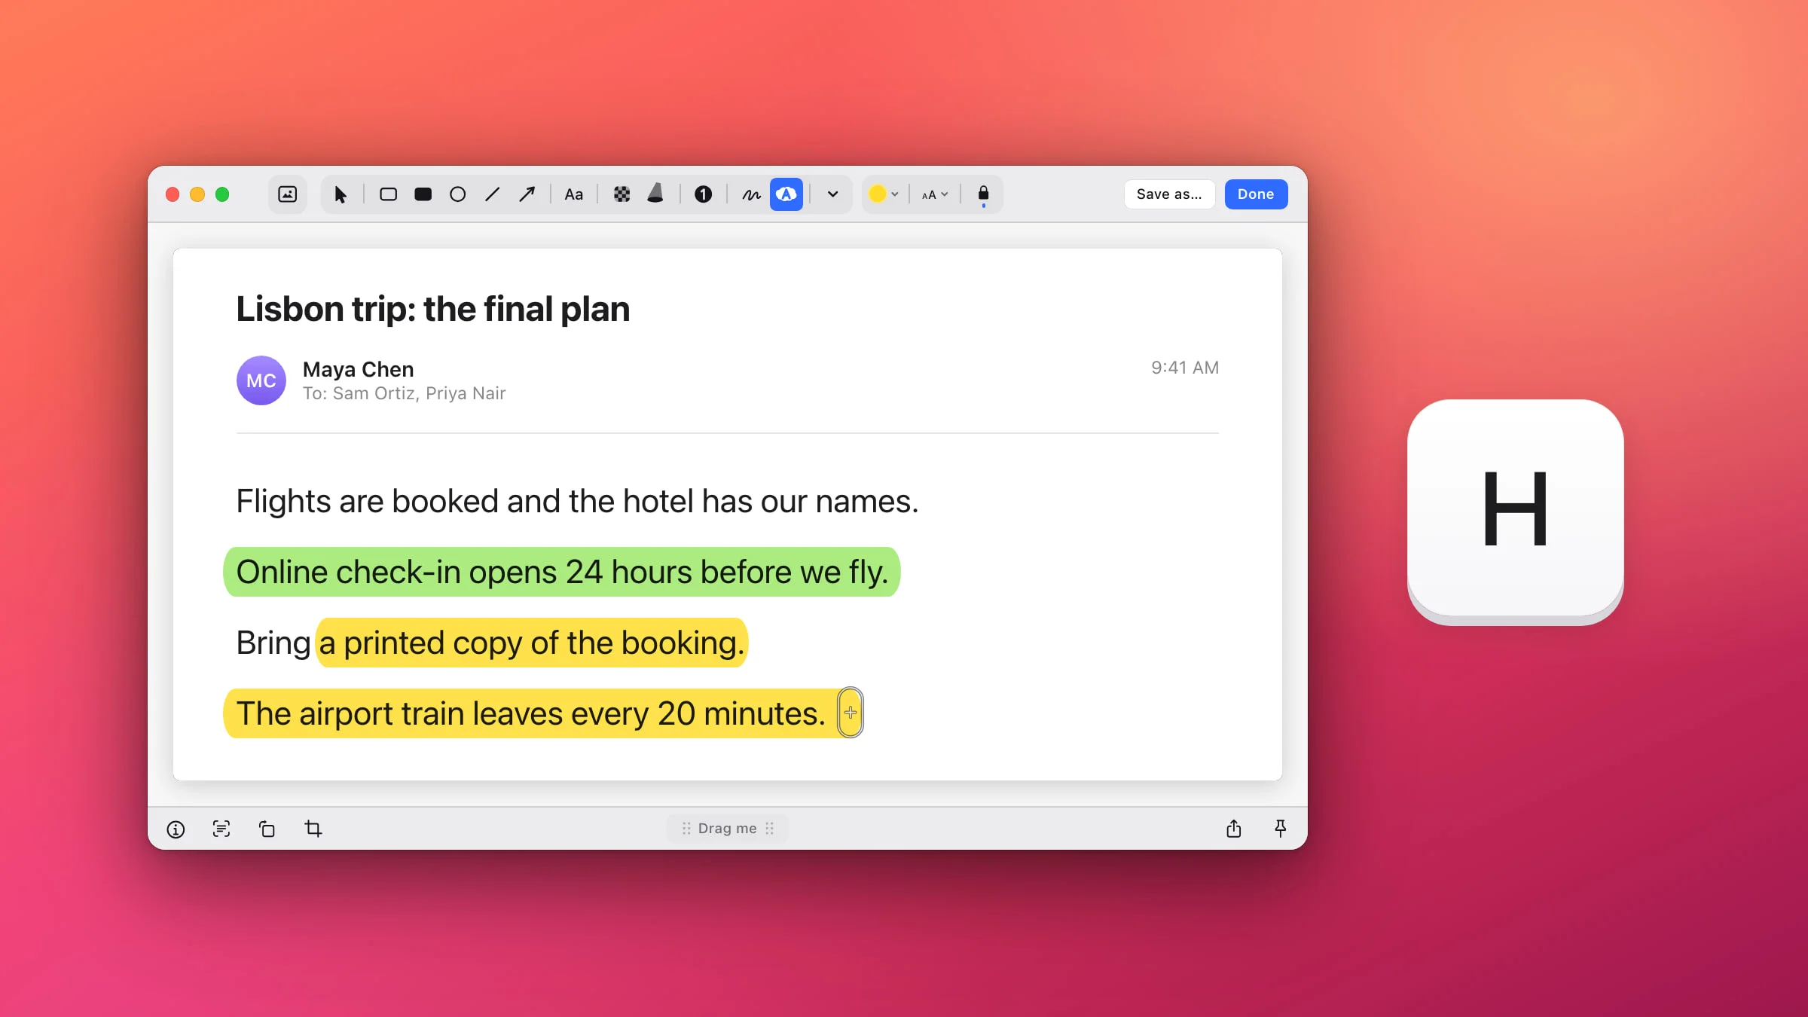Select the arrow drawing tool
The image size is (1808, 1017).
(527, 194)
